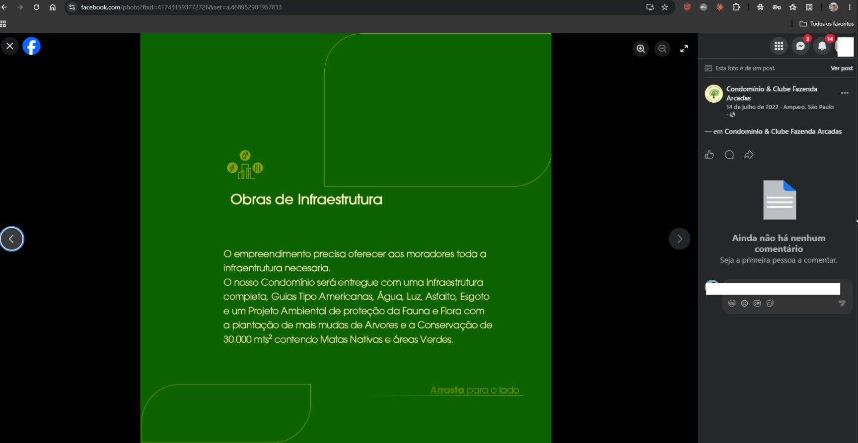The height and width of the screenshot is (443, 858).
Task: Go forward in the browser
Action: (20, 7)
